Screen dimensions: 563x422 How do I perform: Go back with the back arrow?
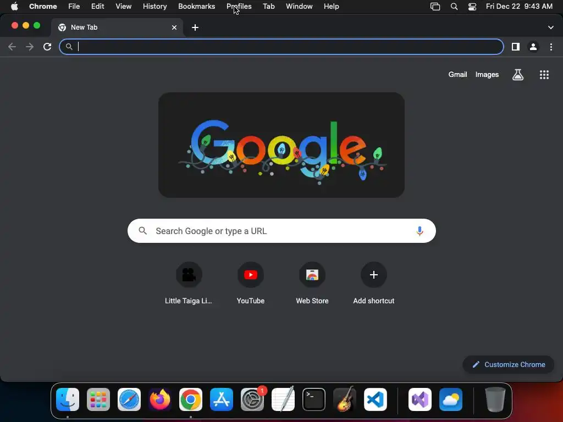click(x=12, y=47)
